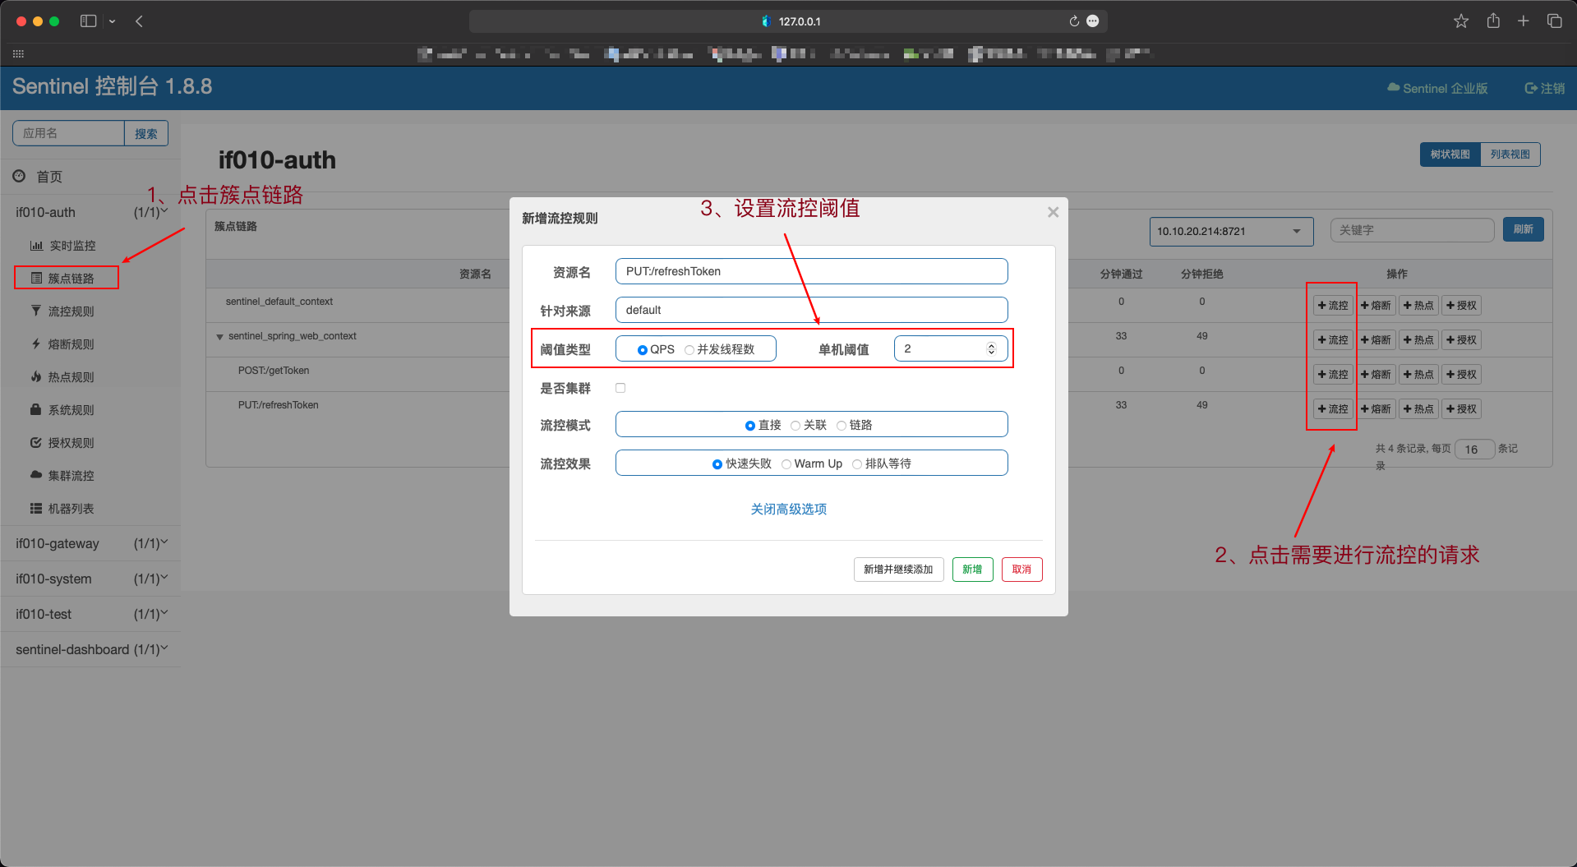Click the 首页 dashboard icon

coord(19,176)
